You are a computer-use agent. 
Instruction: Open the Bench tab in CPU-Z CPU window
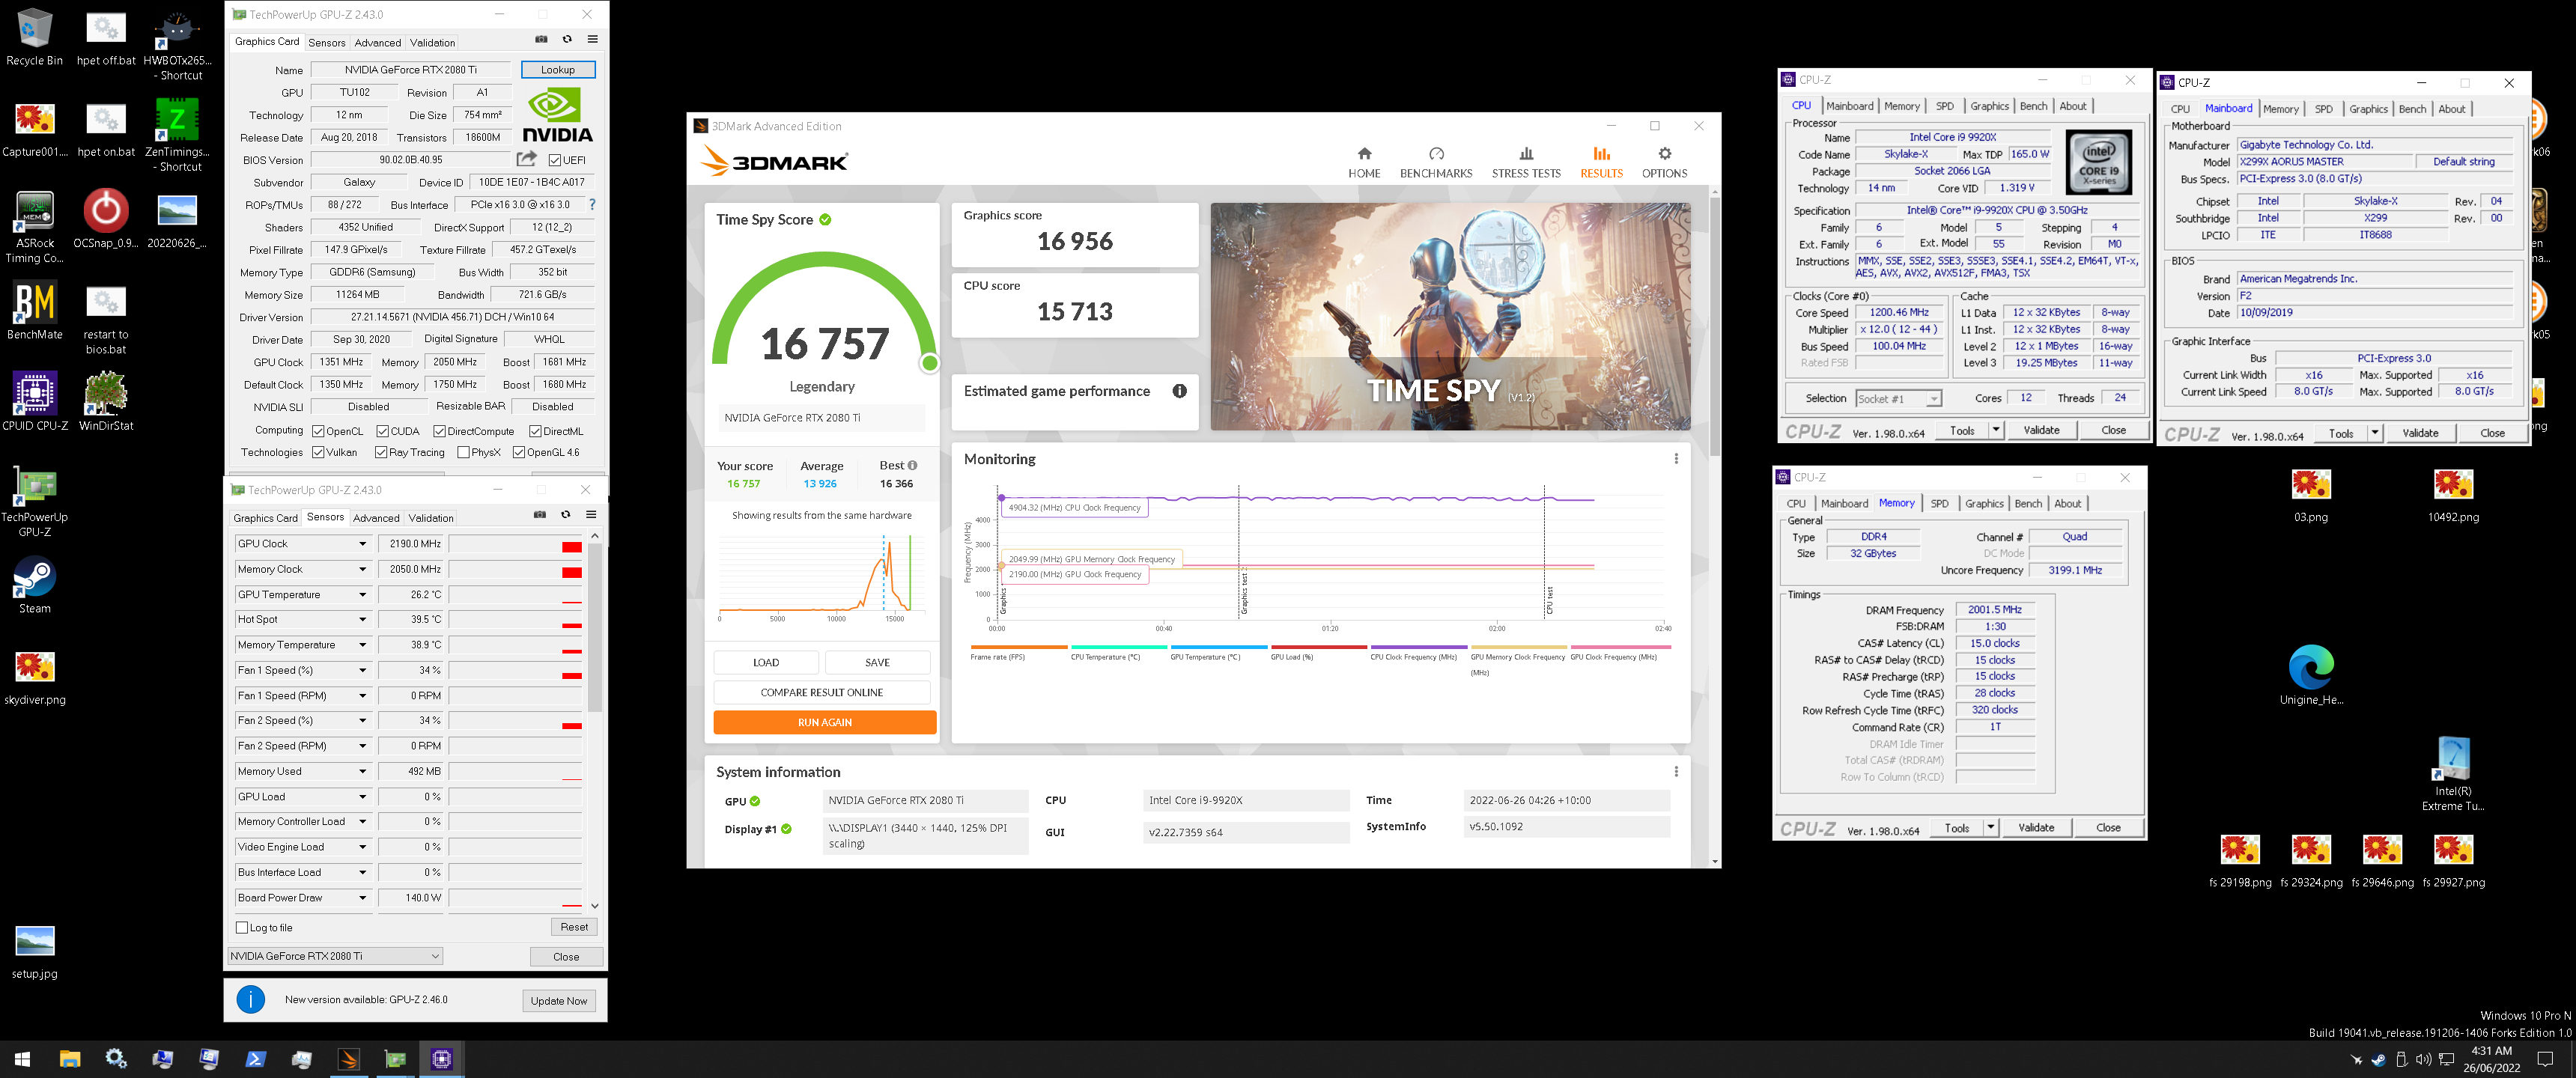2033,106
